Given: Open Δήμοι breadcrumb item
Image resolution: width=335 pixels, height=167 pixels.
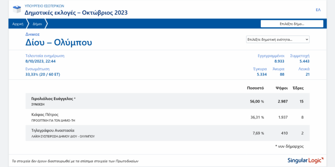Looking at the screenshot, I should 37,24.
